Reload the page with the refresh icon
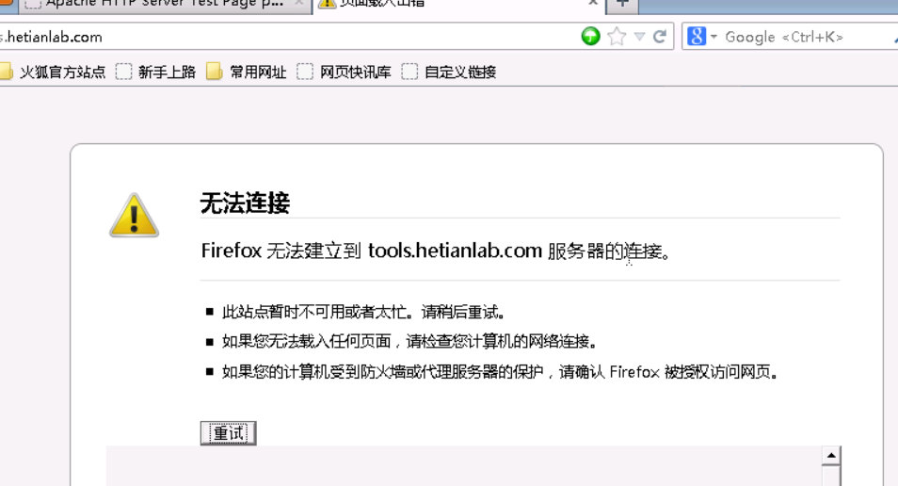The image size is (898, 486). tap(660, 37)
